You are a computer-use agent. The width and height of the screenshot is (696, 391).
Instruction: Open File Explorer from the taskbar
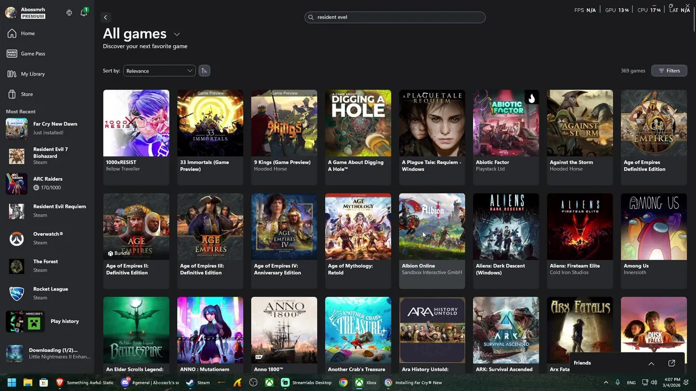click(28, 383)
